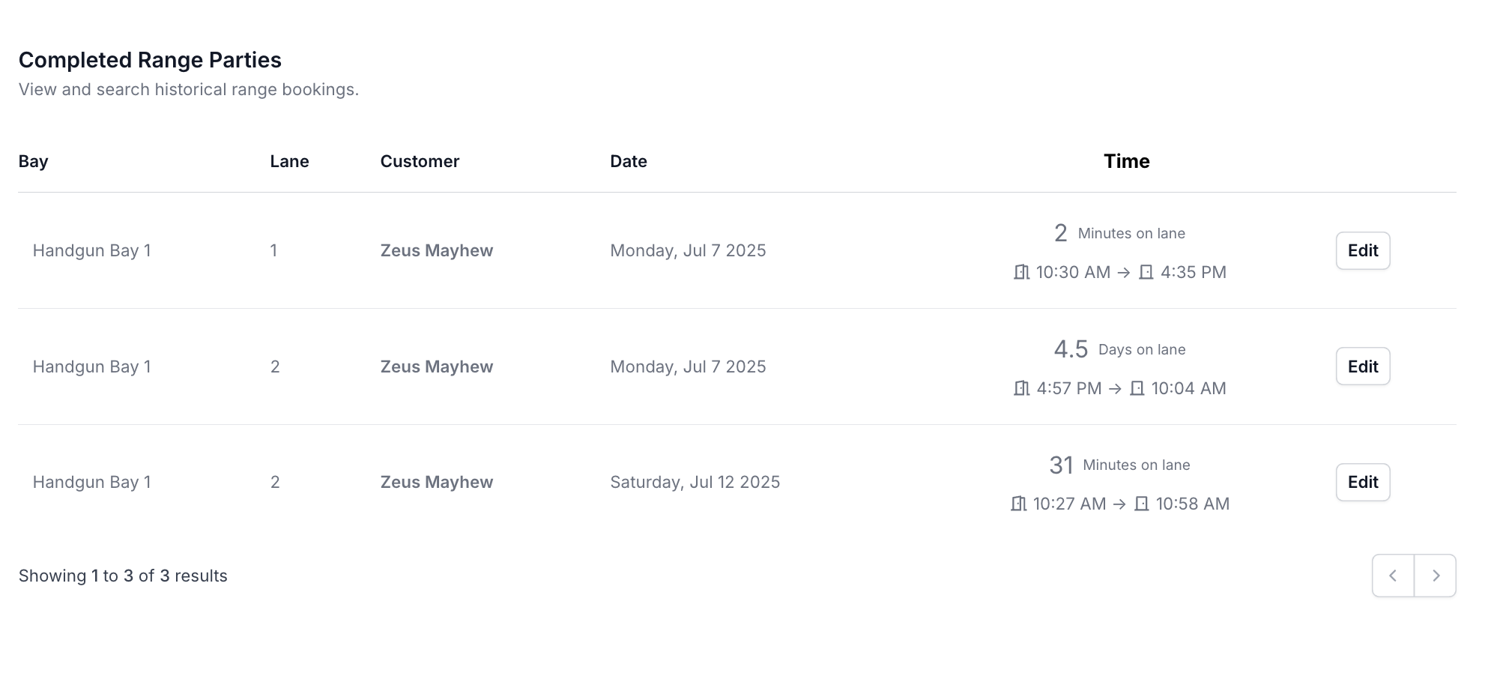Edit the 4.5 Days on lane booking
Viewport: 1491px width, 685px height.
(x=1363, y=366)
